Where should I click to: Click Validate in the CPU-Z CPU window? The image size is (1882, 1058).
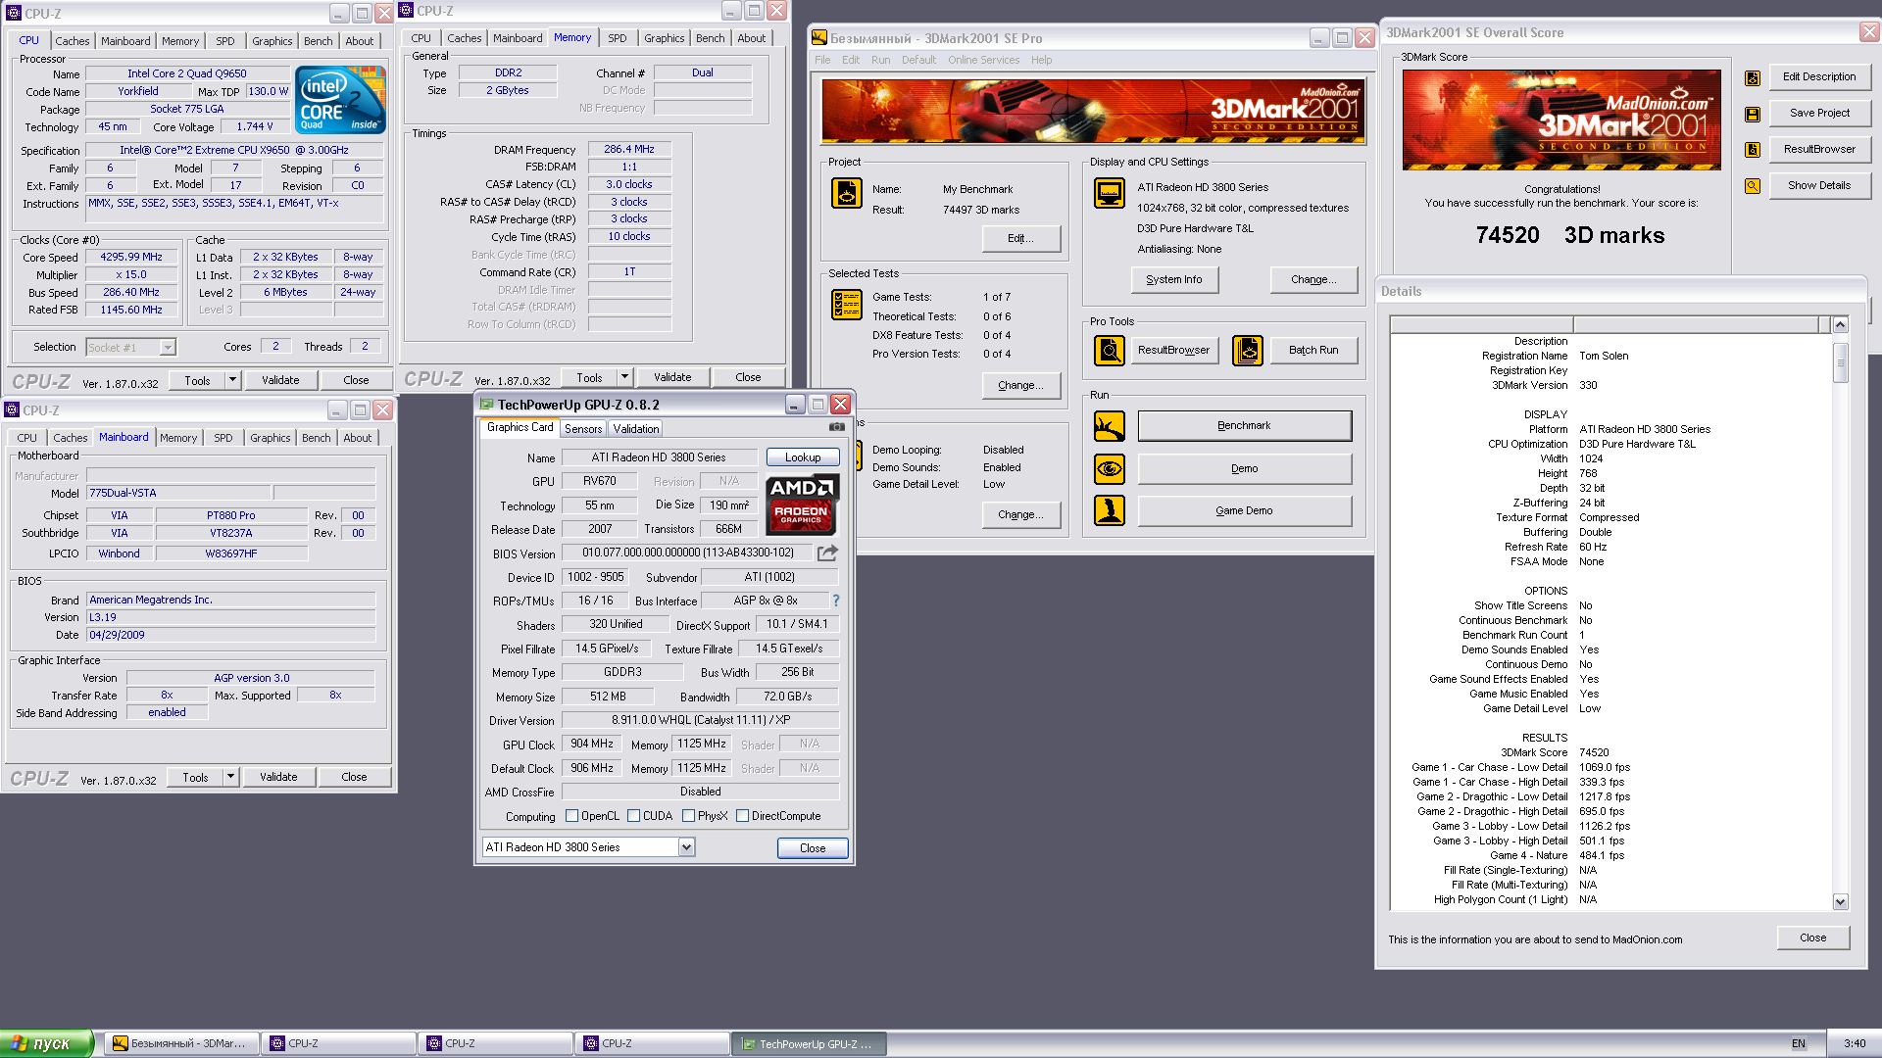280,380
